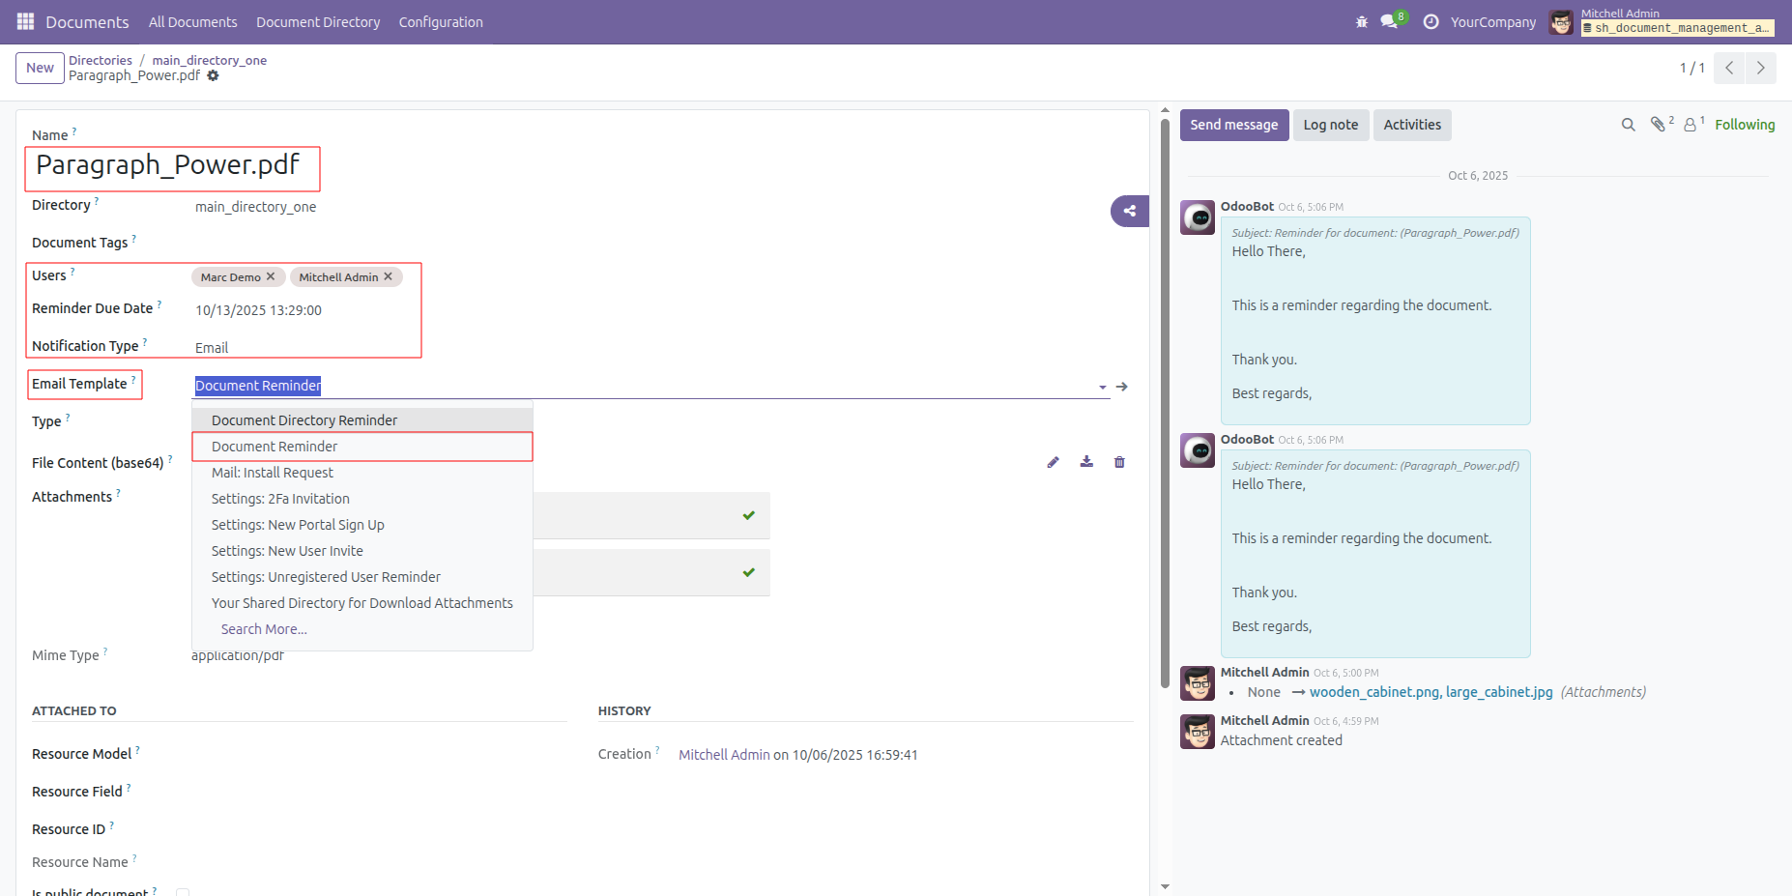Open the Activities button in chatter
Screen dimensions: 1792x896
(1412, 125)
